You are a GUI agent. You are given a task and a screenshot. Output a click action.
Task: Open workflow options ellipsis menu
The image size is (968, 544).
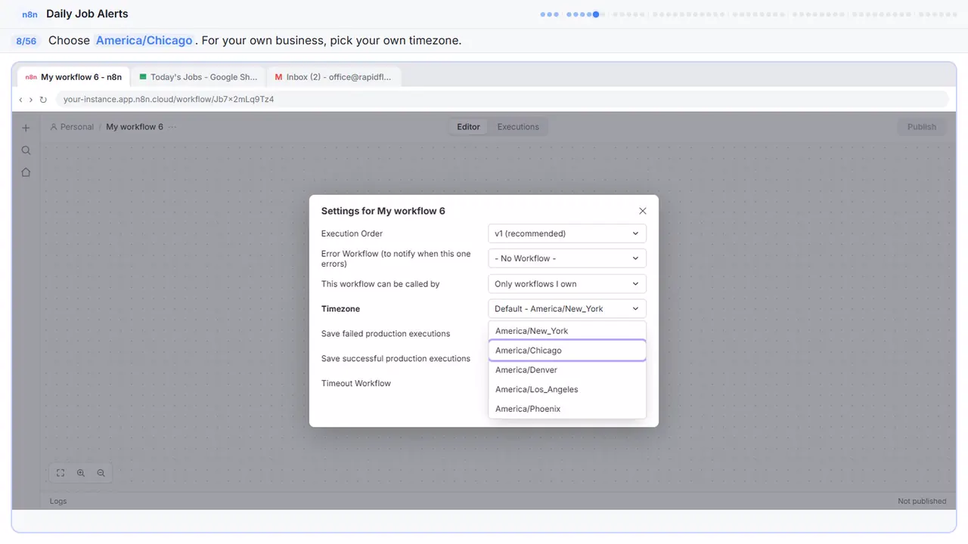[x=172, y=127]
